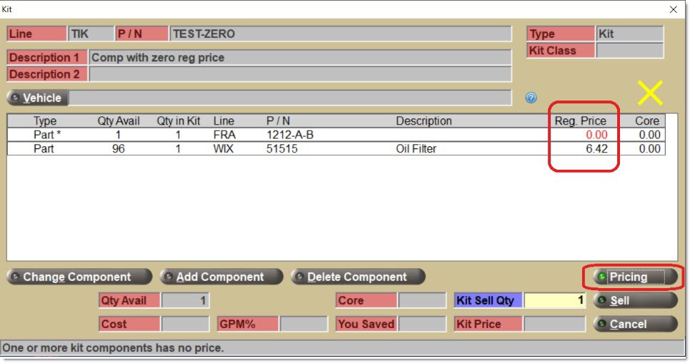Click the red 0.00 regular price cell
The height and width of the screenshot is (363, 690).
coord(596,135)
